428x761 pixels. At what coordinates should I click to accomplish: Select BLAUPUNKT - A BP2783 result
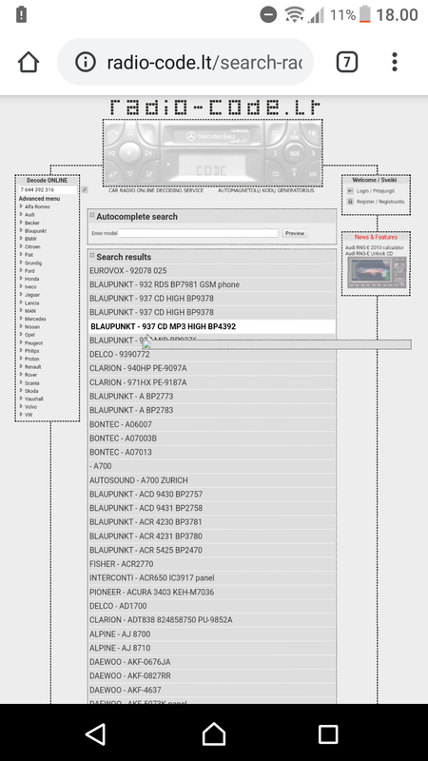[x=211, y=410]
